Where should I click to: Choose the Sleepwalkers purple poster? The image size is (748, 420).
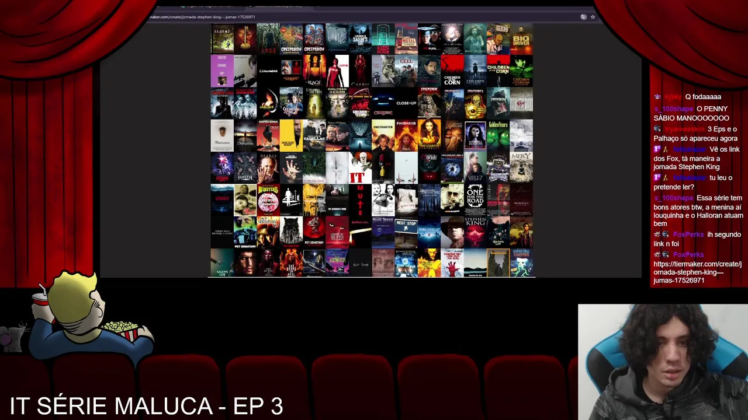pos(337,262)
